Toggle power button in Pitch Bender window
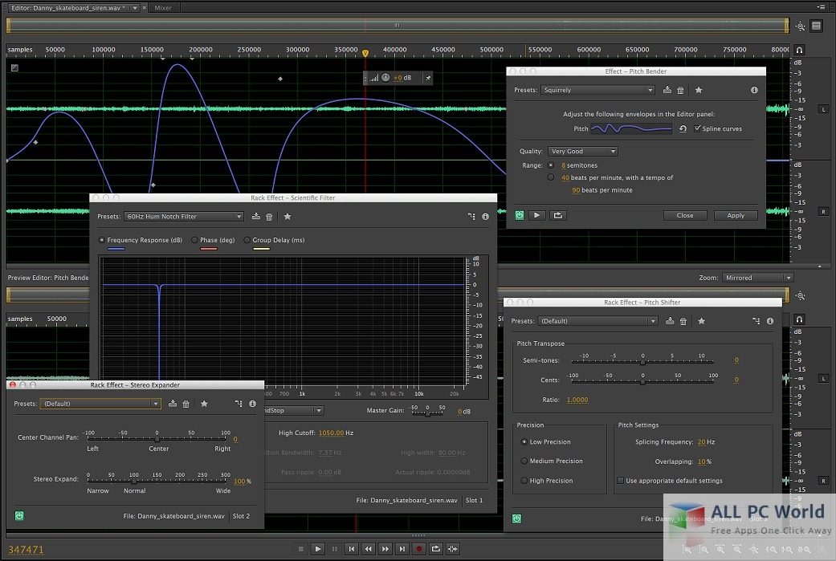The image size is (836, 561). 520,215
